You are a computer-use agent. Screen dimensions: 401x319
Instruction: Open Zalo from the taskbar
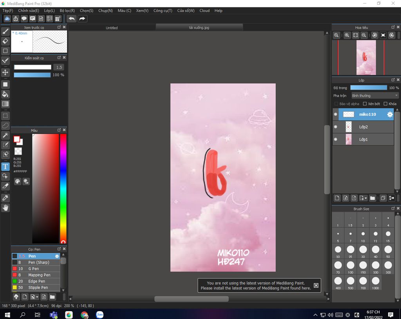pyautogui.click(x=100, y=315)
